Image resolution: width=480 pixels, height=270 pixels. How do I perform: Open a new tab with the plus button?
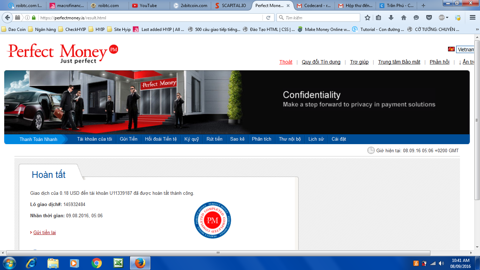pyautogui.click(x=423, y=6)
